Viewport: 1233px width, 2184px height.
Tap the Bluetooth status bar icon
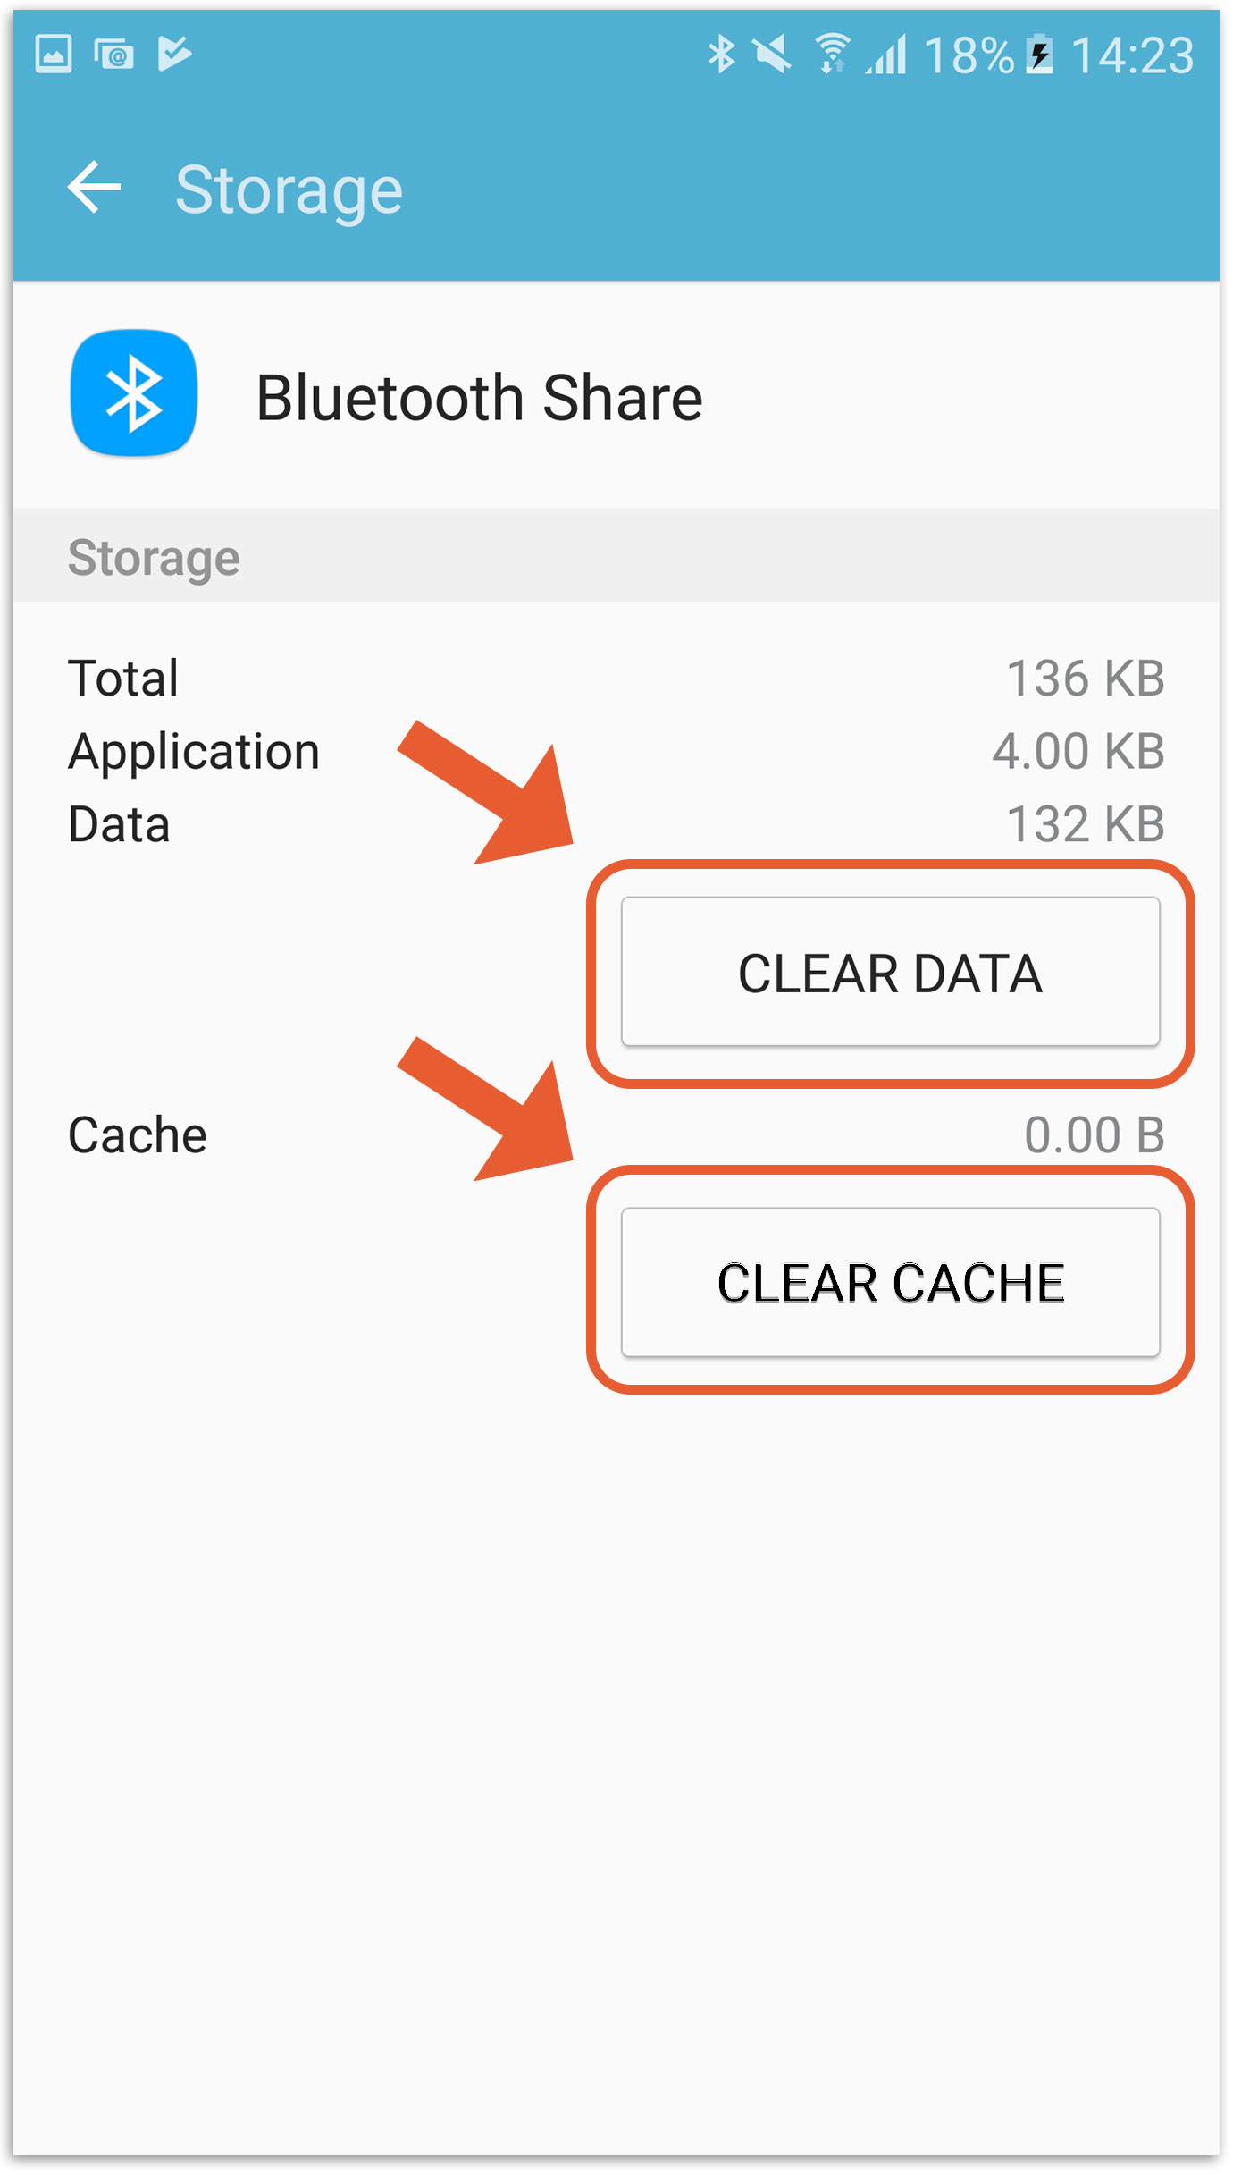click(x=720, y=55)
